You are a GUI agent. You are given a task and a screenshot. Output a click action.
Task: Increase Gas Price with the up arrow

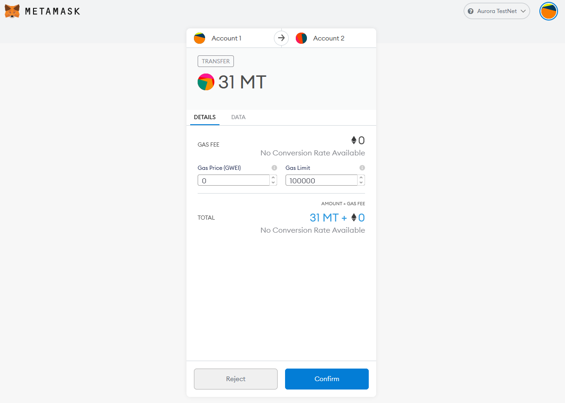click(x=273, y=177)
